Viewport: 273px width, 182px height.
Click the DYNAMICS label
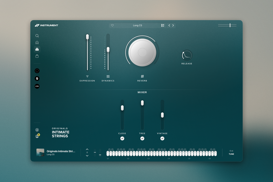(x=108, y=81)
